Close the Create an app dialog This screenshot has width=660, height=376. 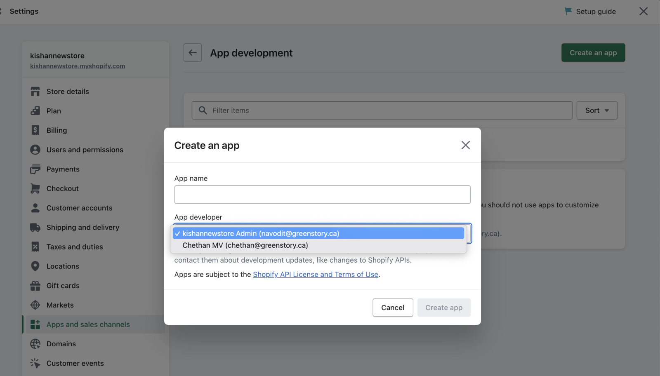point(466,145)
